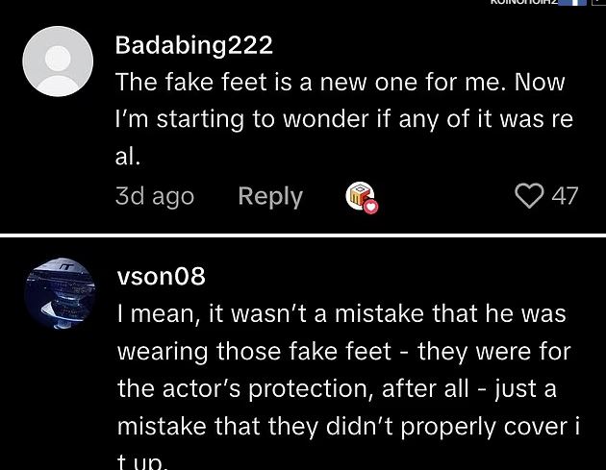Reply to Badabing222's comment
606x470 pixels.
click(270, 196)
